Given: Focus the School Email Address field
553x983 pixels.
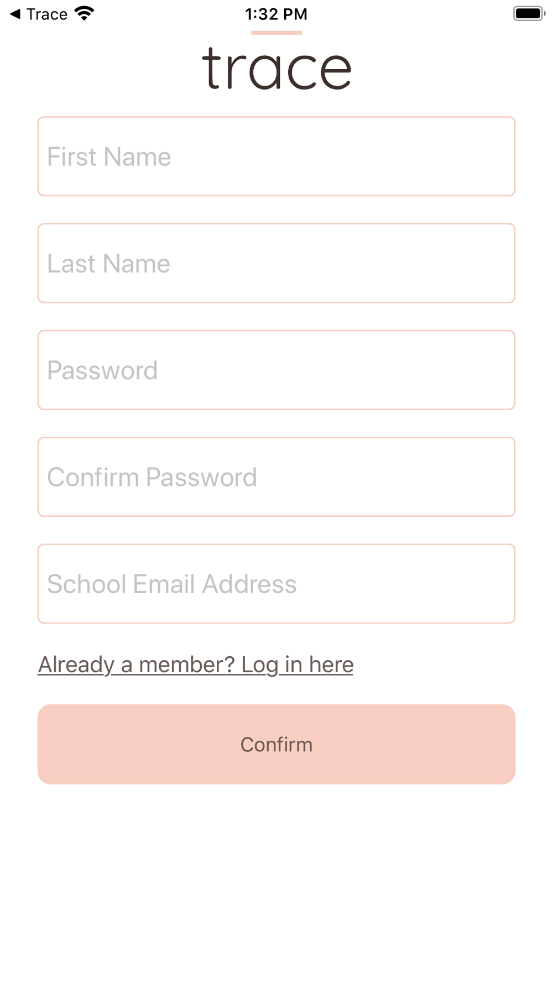Looking at the screenshot, I should (x=276, y=584).
